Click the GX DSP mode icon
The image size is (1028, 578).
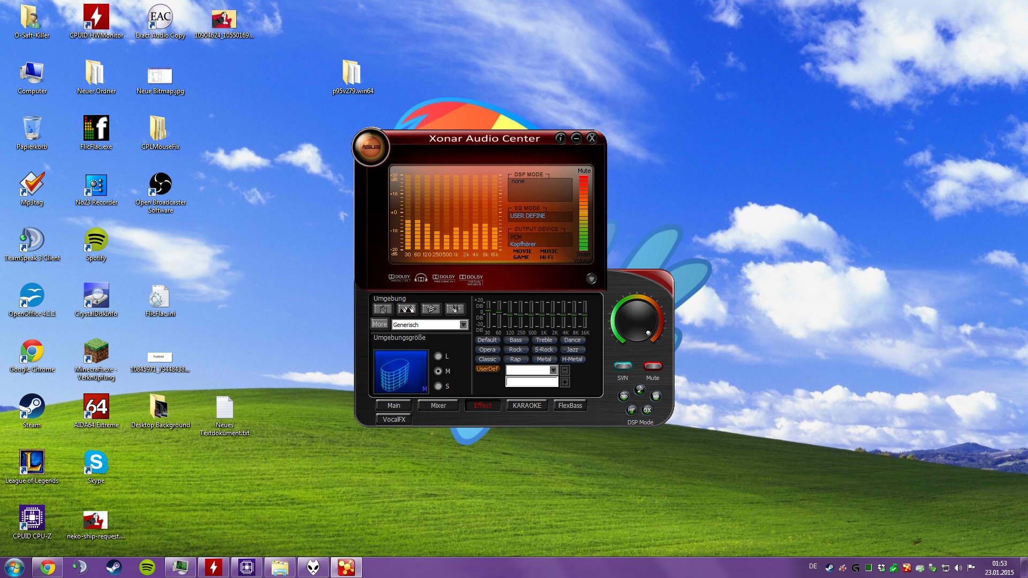tap(647, 410)
